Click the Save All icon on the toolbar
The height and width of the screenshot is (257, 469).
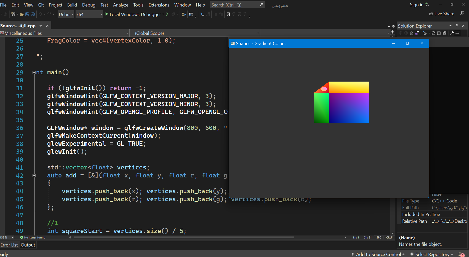(32, 14)
